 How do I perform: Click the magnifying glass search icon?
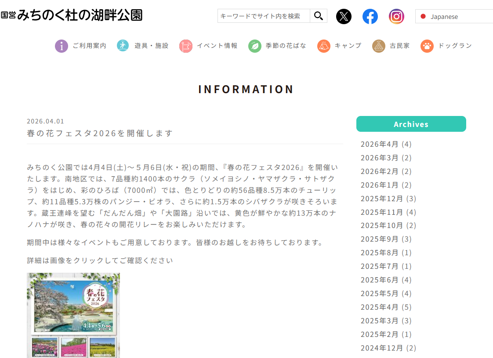point(319,16)
